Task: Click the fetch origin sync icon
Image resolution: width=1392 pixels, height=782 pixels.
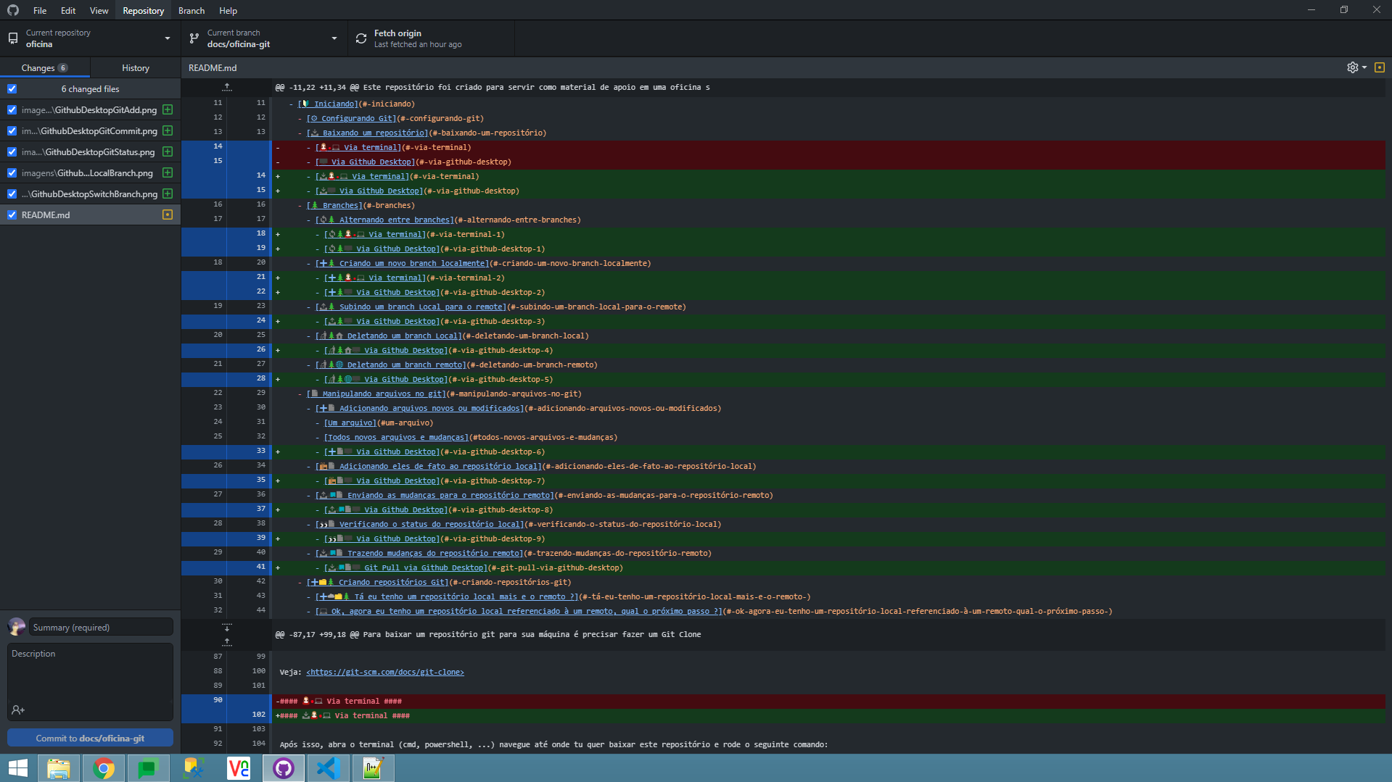Action: point(361,38)
